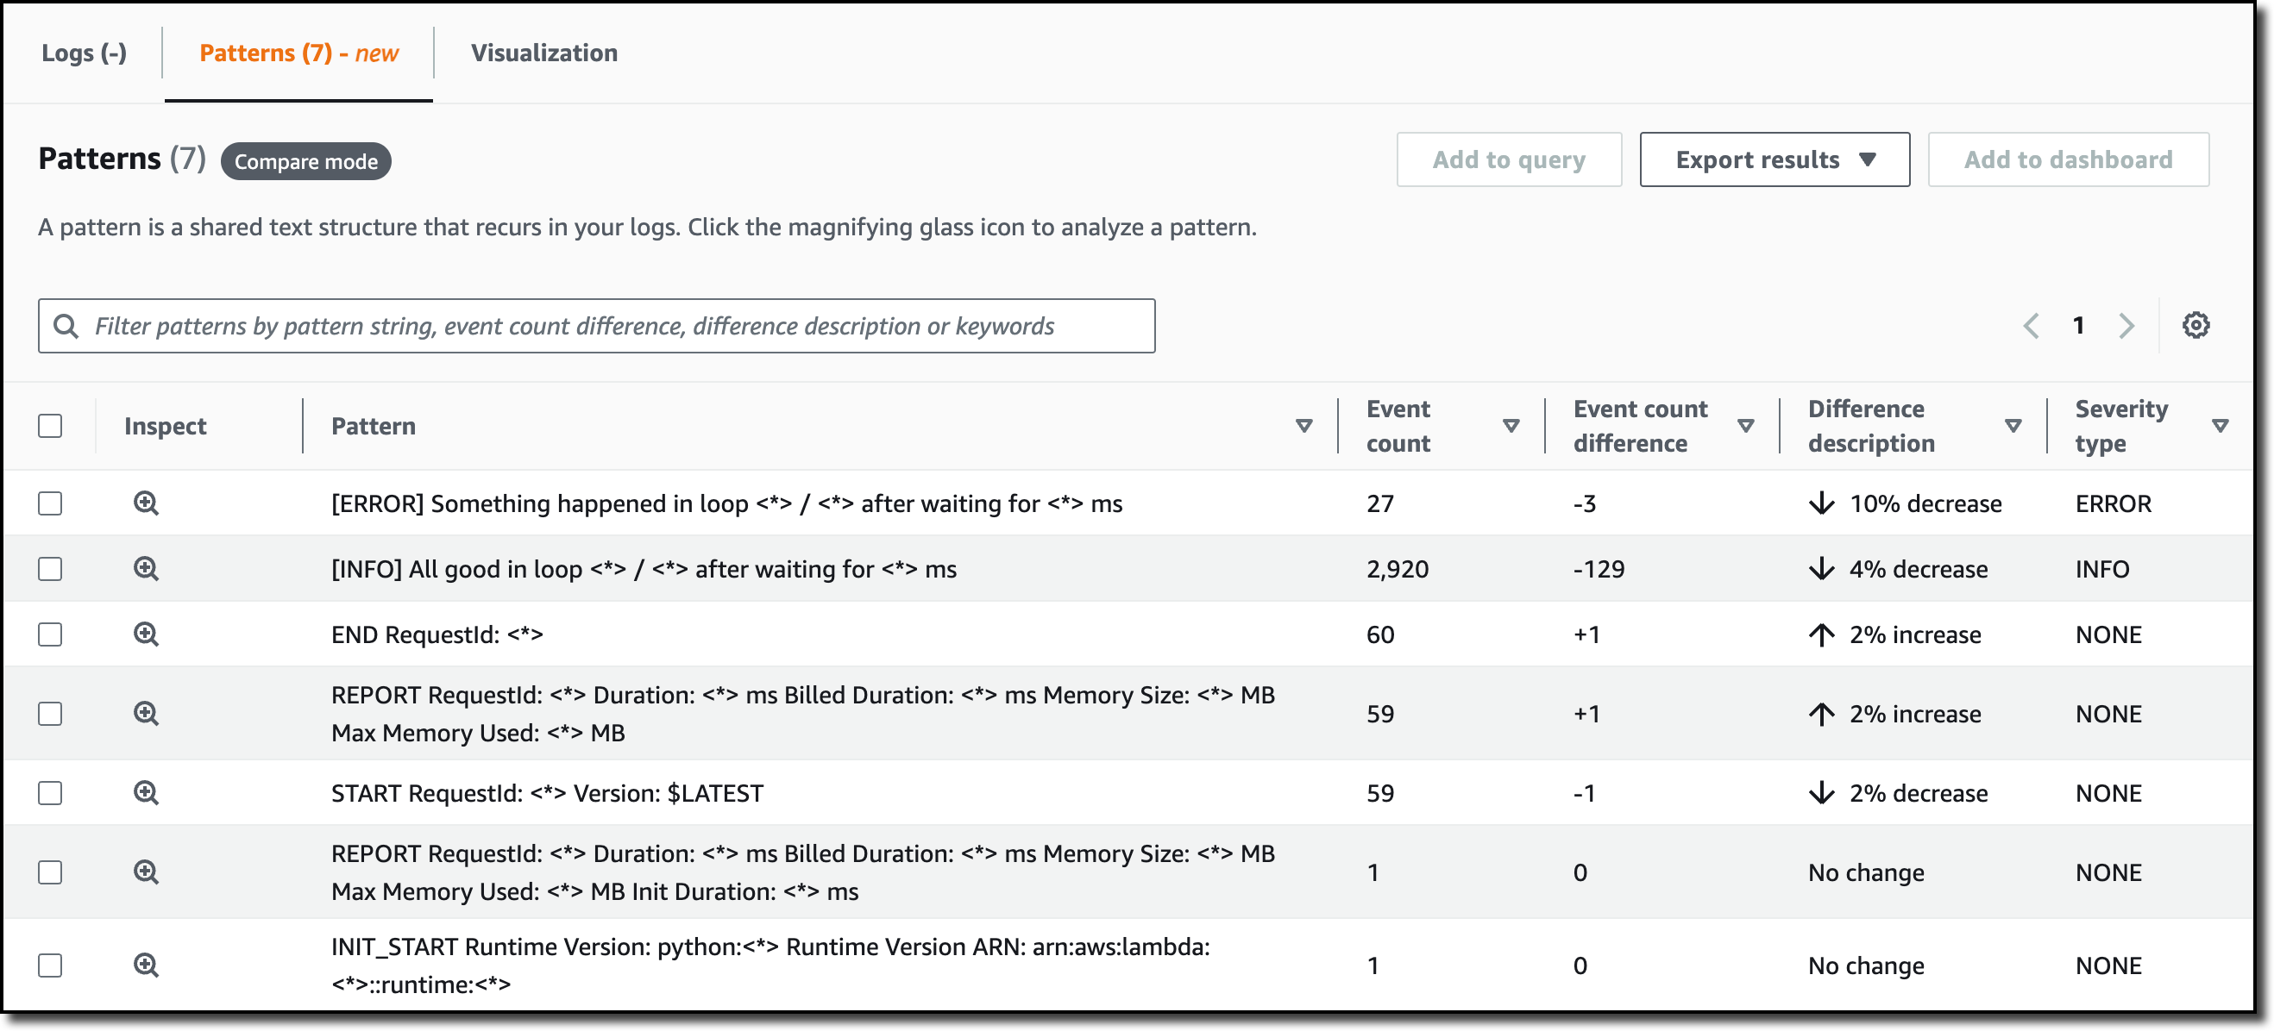Select the ERROR pattern row checkbox

click(x=50, y=503)
